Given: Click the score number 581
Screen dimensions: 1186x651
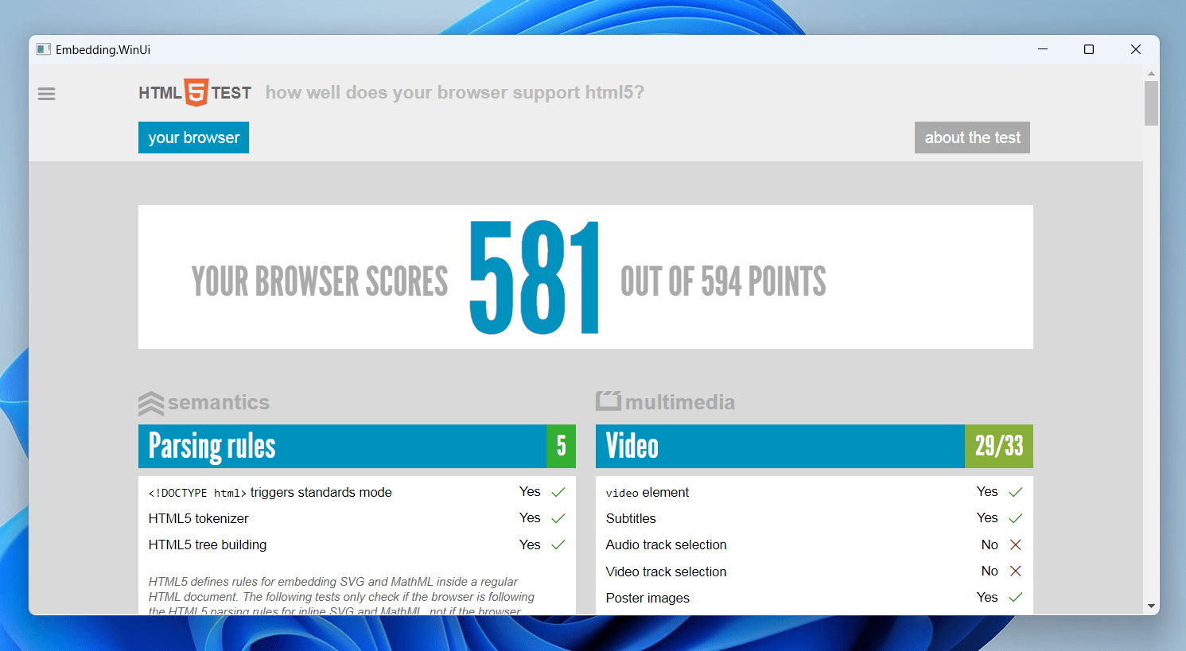Looking at the screenshot, I should 535,277.
